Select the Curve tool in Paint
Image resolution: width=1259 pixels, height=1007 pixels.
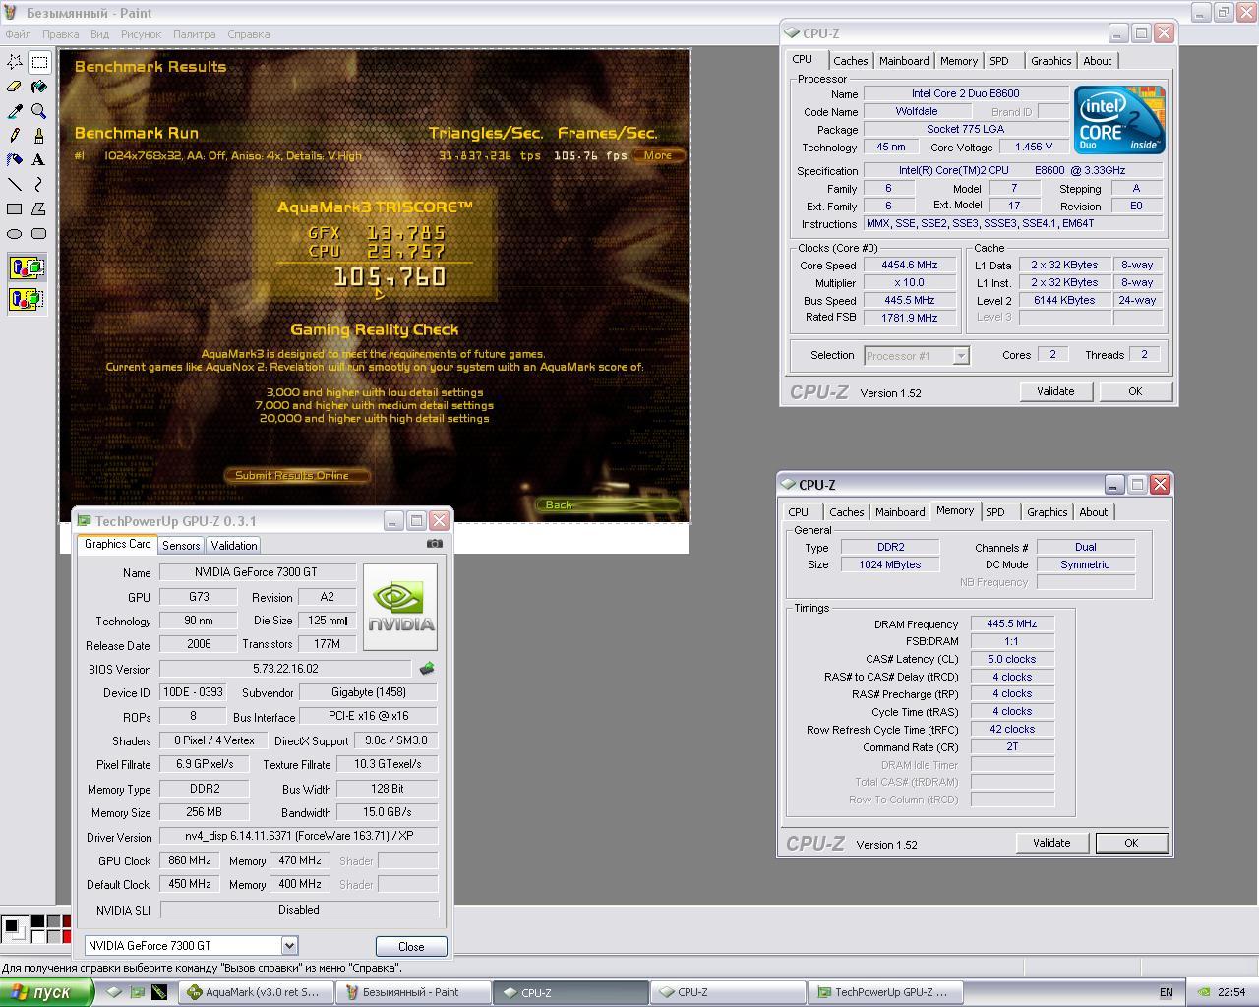39,184
